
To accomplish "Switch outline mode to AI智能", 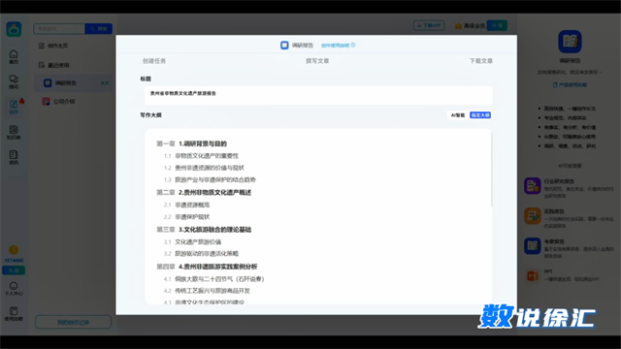I will coord(458,115).
